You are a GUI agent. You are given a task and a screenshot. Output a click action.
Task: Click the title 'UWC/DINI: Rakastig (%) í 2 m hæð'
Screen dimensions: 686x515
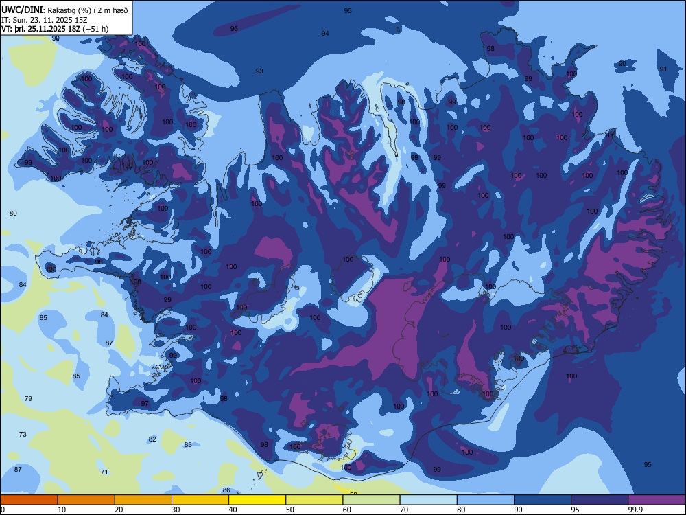[64, 10]
